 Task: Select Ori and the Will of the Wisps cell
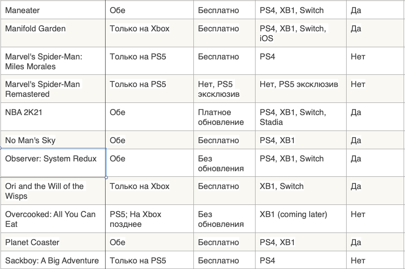44,191
